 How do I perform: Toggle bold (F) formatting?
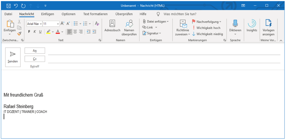(29, 32)
